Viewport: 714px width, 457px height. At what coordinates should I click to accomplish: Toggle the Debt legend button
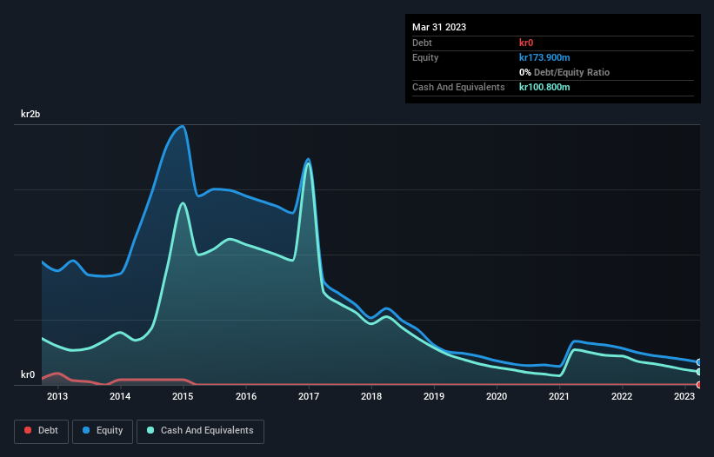click(x=42, y=431)
